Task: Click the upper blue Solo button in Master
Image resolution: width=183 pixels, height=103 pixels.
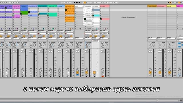Action: coord(179,43)
